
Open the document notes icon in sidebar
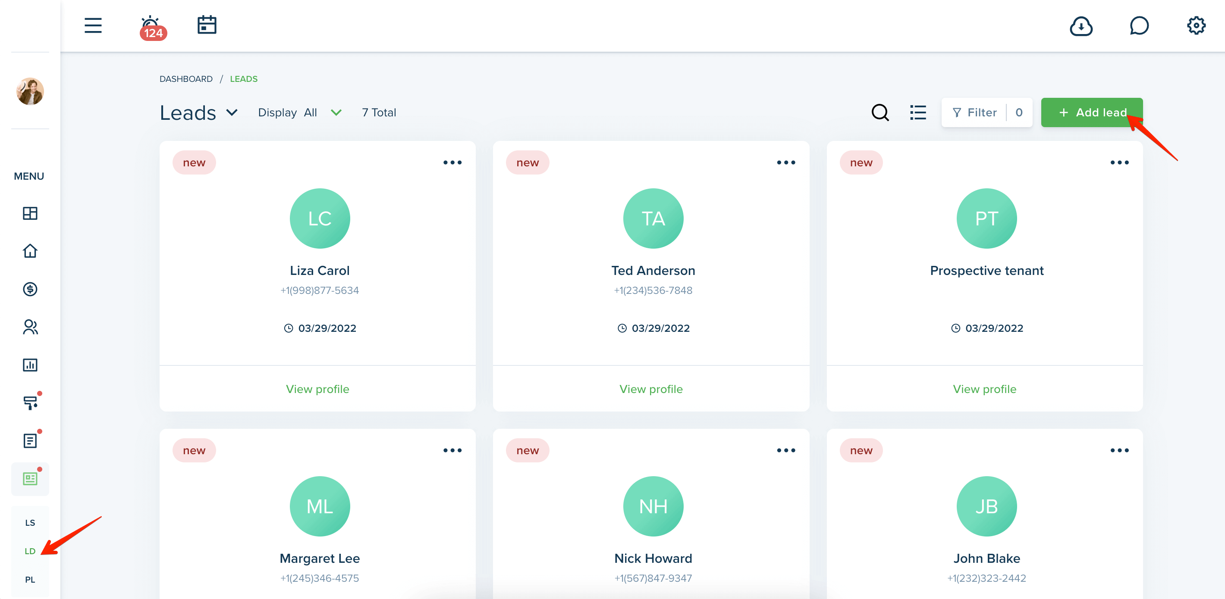30,440
